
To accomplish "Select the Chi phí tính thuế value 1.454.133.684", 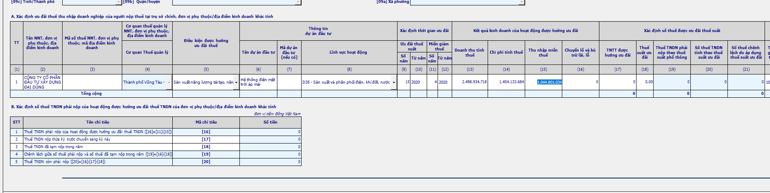I will pos(506,82).
